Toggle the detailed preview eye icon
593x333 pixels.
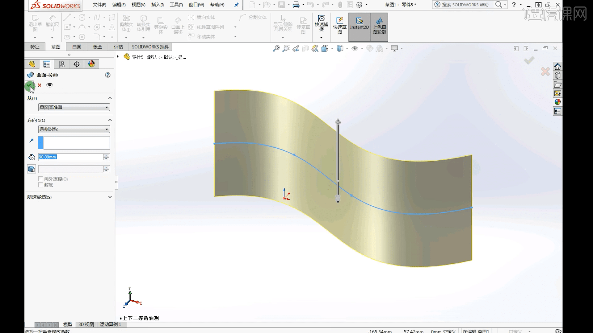(x=49, y=85)
